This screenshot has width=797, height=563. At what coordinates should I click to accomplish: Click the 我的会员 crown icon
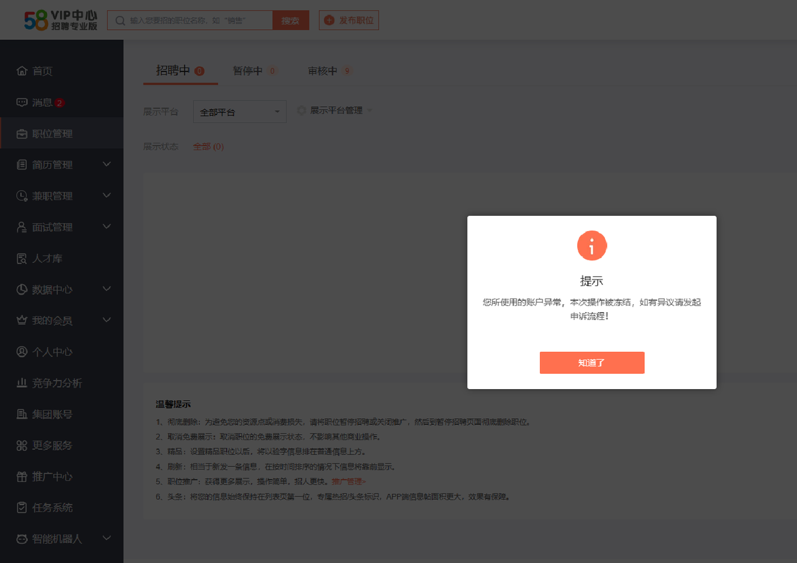pyautogui.click(x=22, y=321)
